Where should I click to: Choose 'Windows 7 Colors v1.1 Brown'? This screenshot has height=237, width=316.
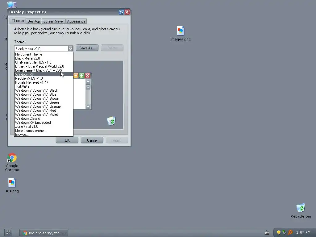coord(44,98)
